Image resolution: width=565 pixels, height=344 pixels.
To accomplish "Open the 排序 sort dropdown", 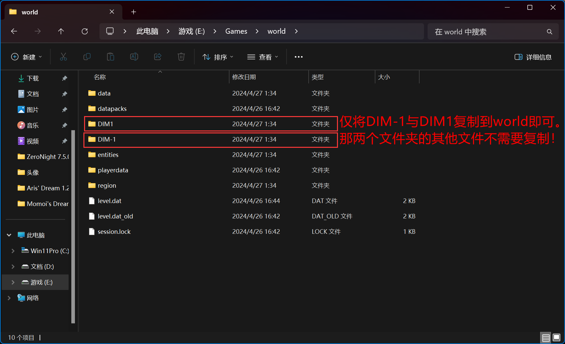I will [x=218, y=57].
